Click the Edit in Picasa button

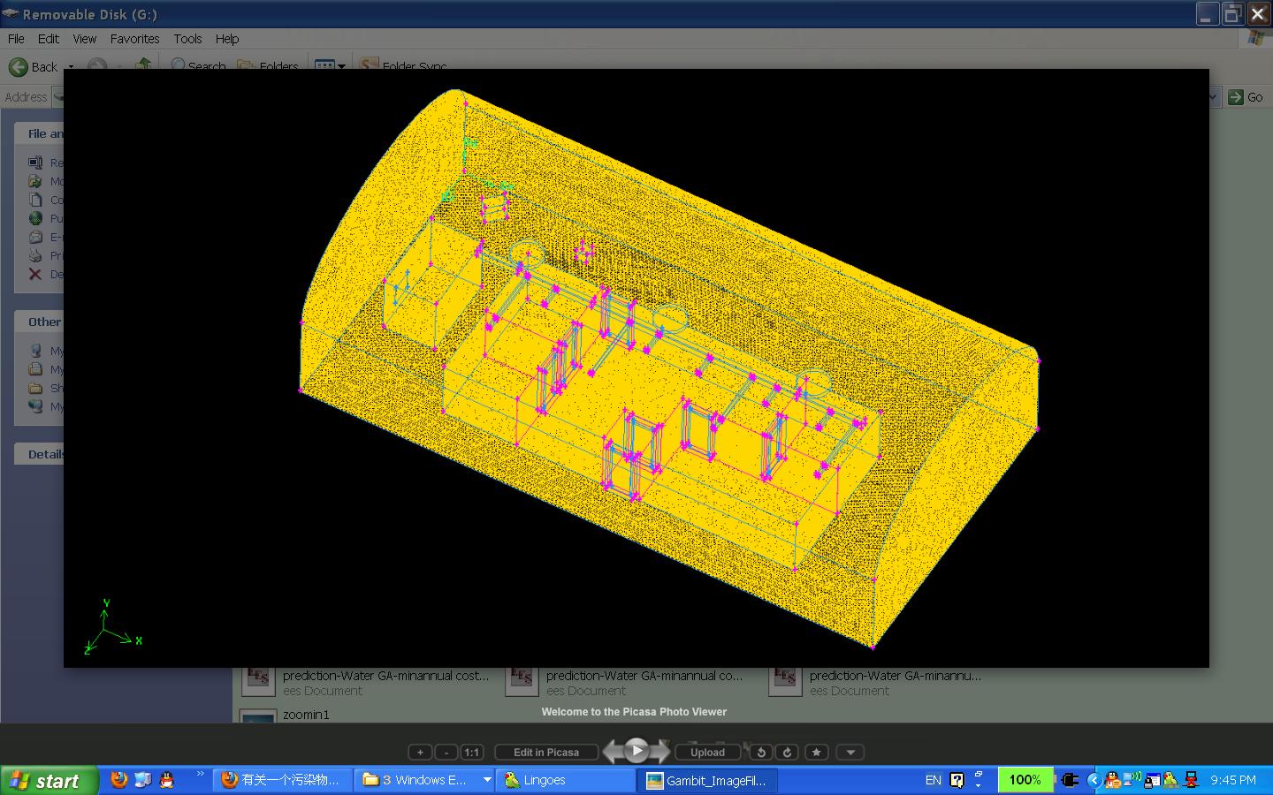coord(545,753)
